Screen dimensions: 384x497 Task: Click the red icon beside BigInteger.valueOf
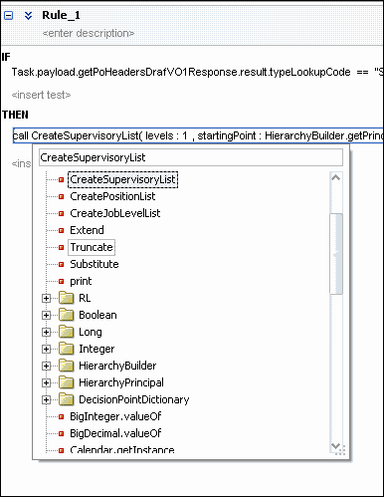click(61, 417)
